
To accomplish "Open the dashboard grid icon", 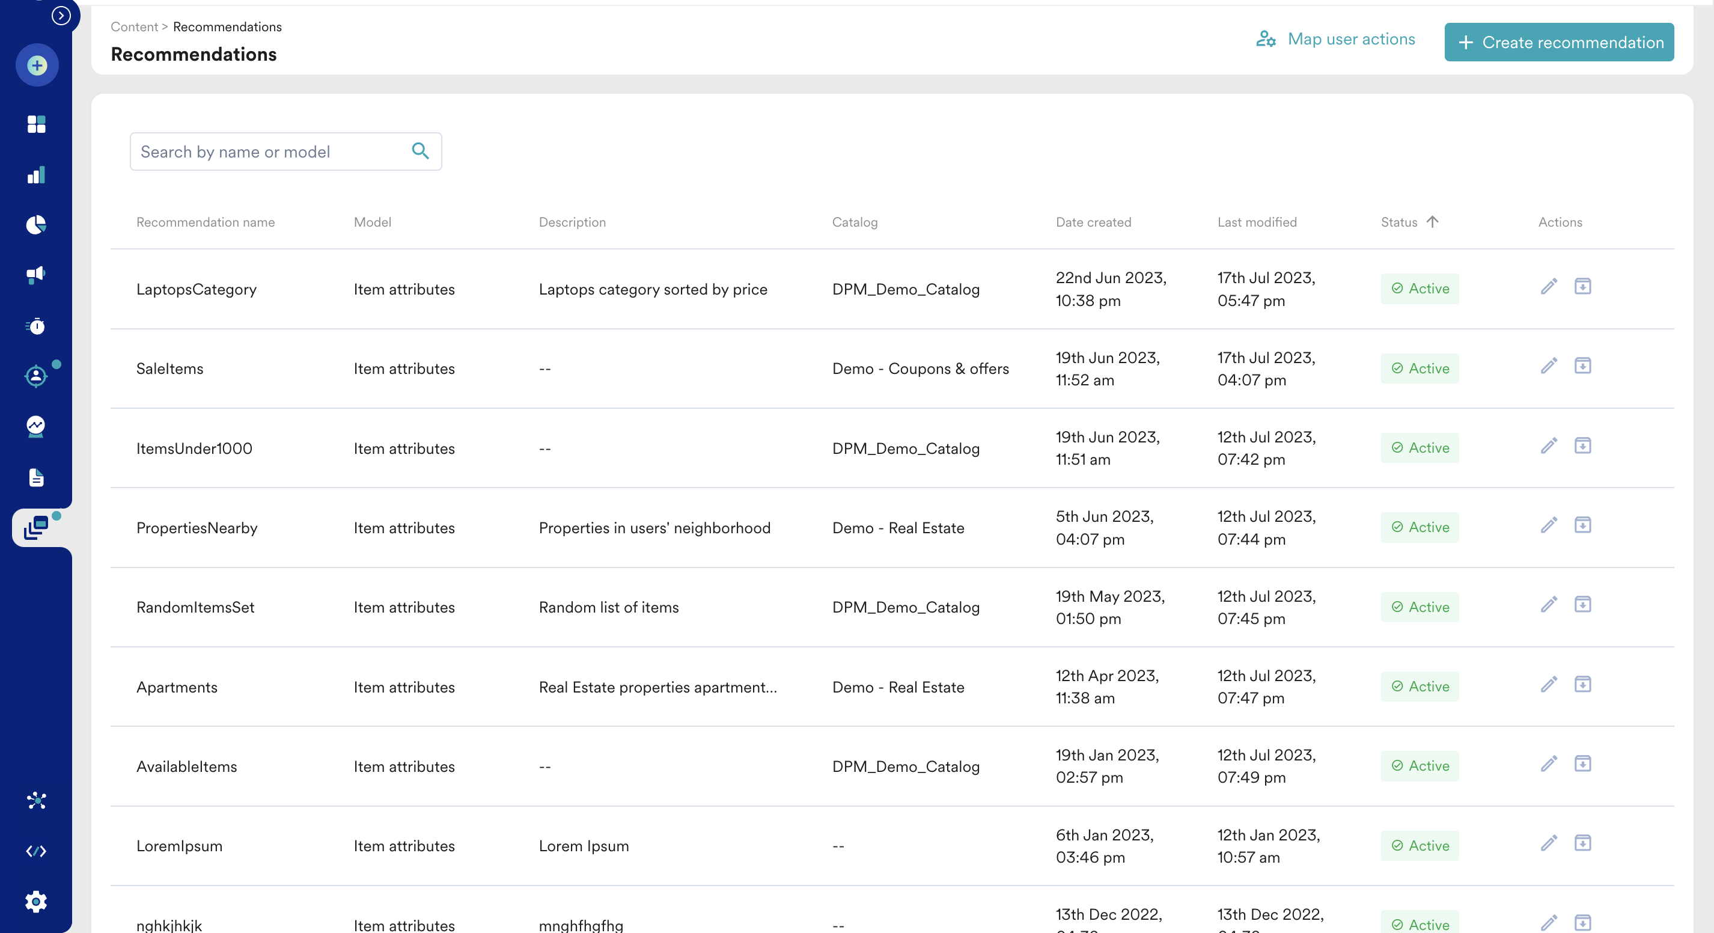I will 37,124.
